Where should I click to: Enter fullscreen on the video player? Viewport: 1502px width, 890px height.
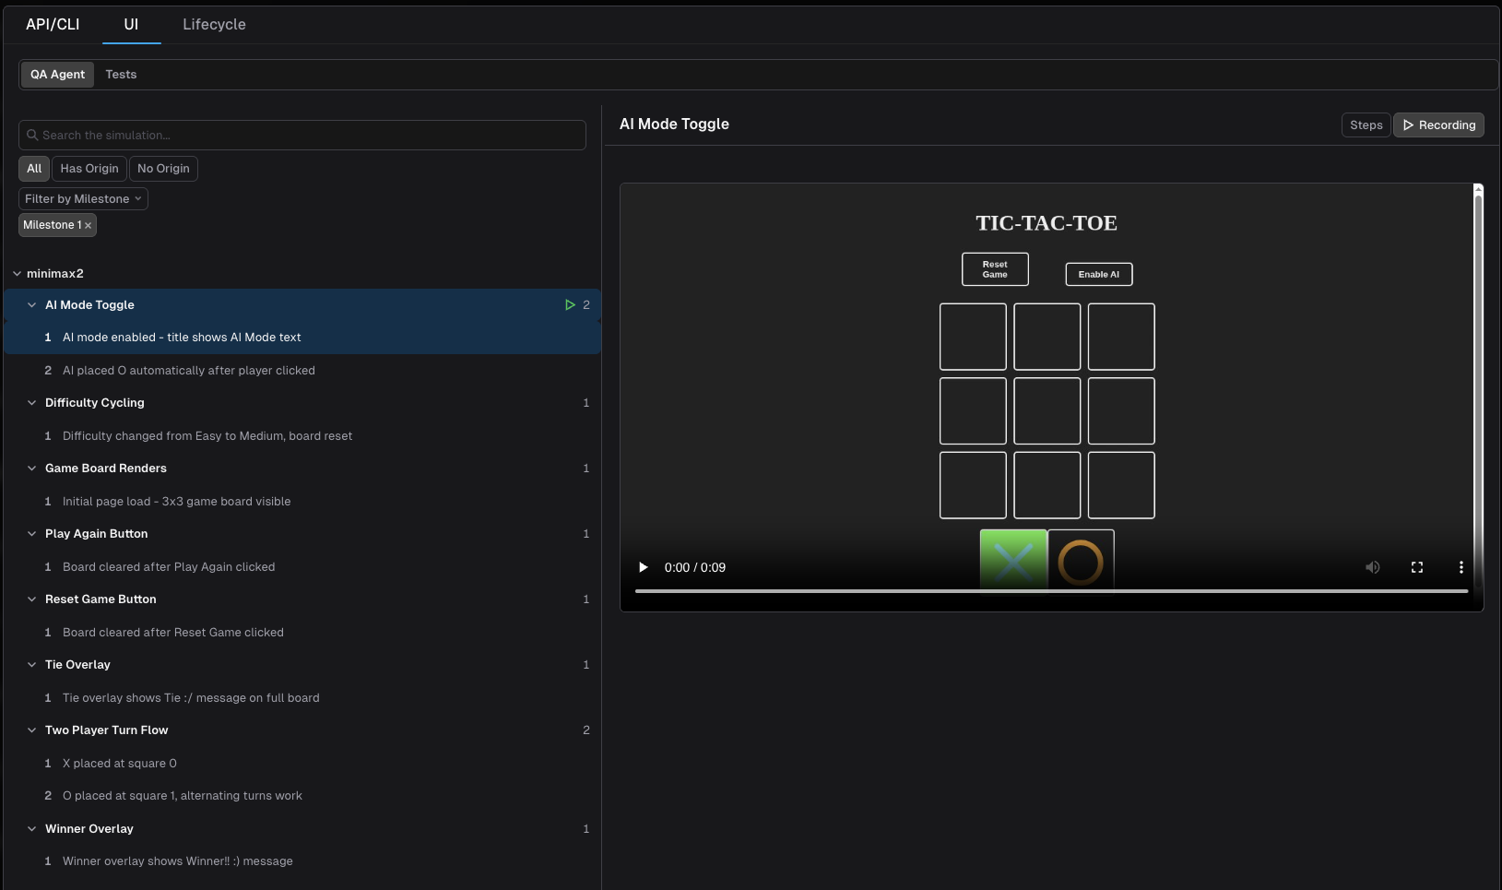1417,567
